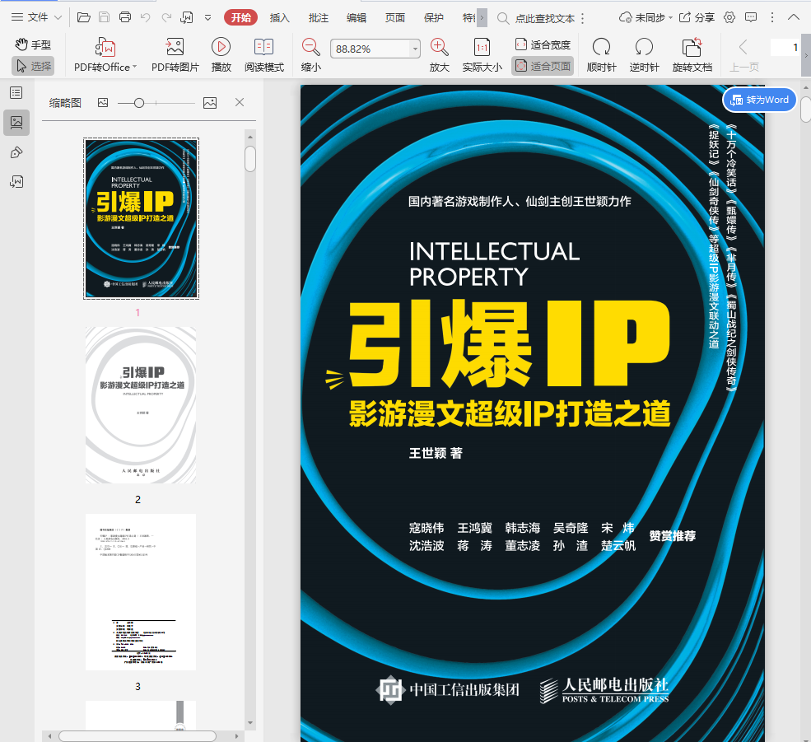Toggle the 适合页面 fit page option
Screen dimensions: 811x742
(x=543, y=67)
